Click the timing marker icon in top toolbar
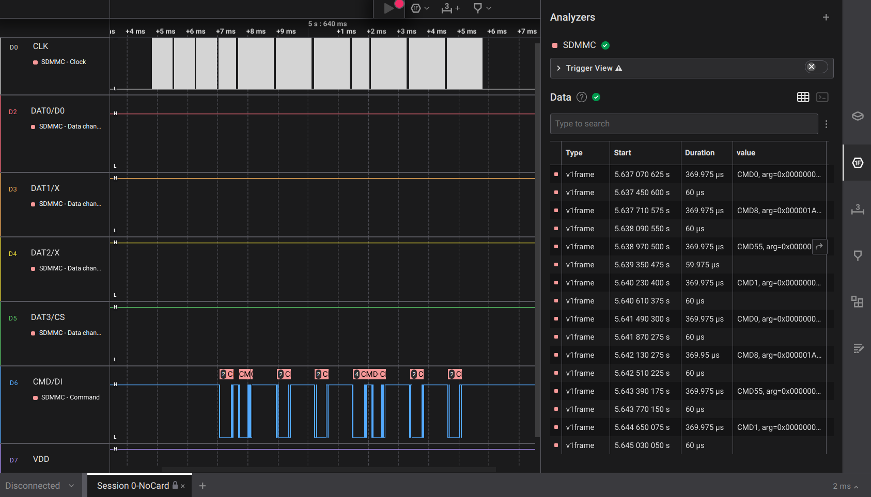 point(478,8)
